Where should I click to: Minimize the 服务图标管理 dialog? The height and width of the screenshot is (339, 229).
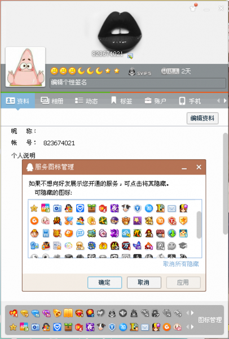point(184,168)
